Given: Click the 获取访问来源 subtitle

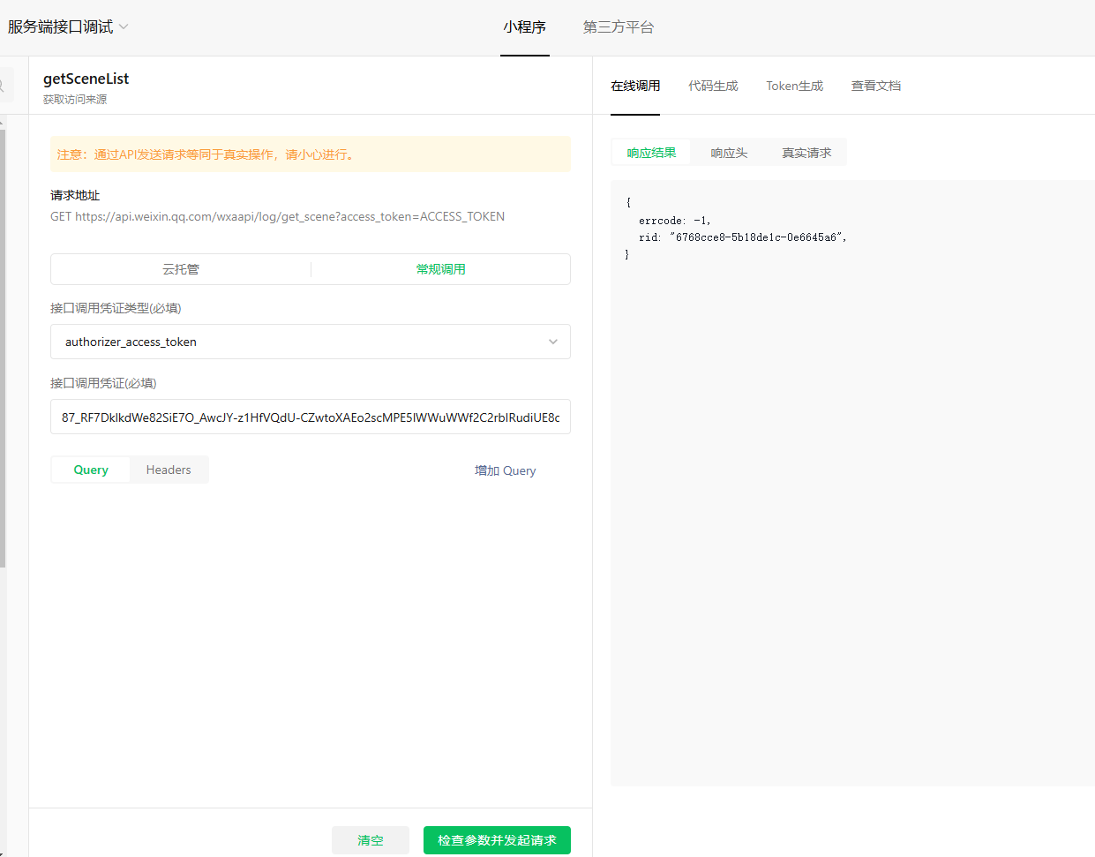Looking at the screenshot, I should point(75,100).
